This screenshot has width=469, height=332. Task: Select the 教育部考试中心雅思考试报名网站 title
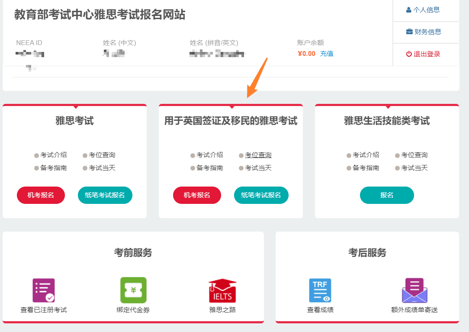100,14
